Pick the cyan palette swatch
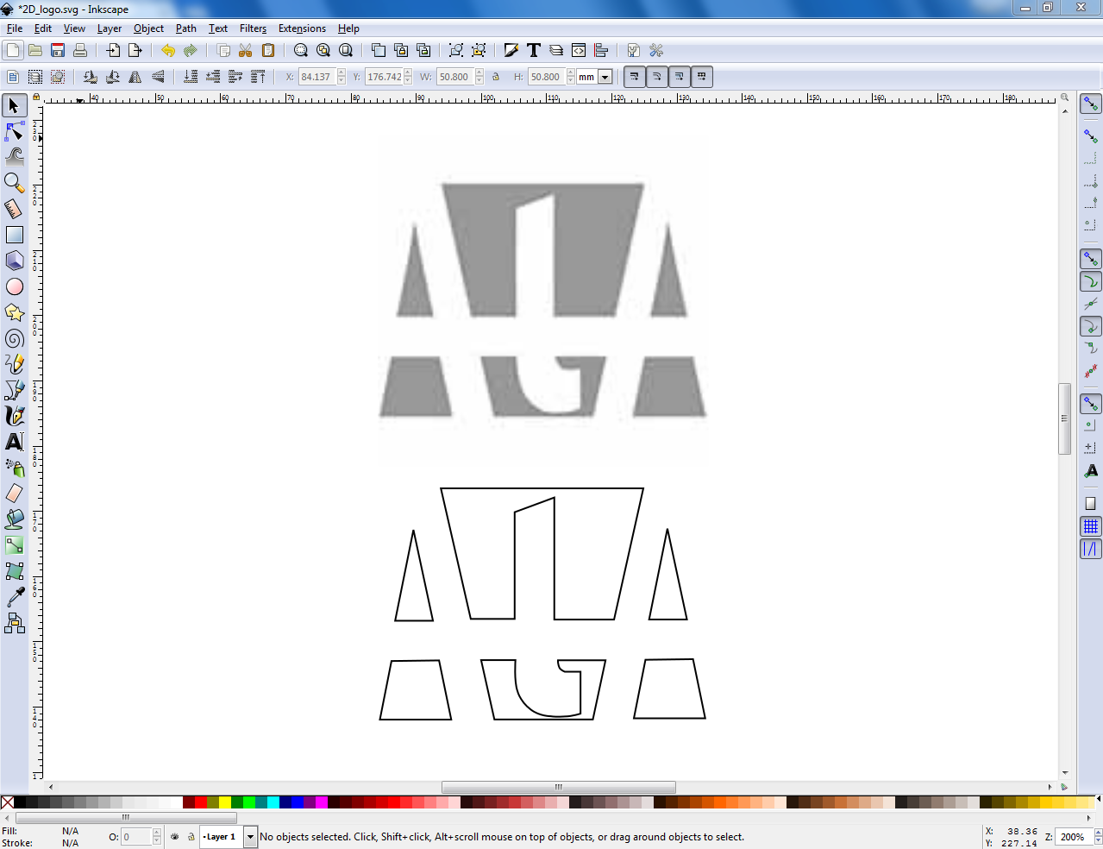The height and width of the screenshot is (849, 1103). 273,802
